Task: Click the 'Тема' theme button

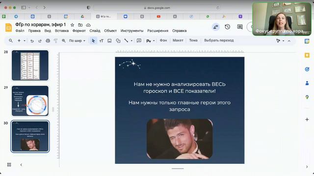Action: (x=193, y=40)
